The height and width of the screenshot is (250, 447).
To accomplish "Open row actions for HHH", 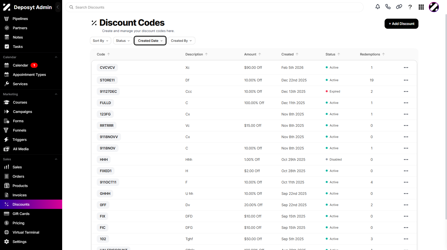I will click(406, 160).
